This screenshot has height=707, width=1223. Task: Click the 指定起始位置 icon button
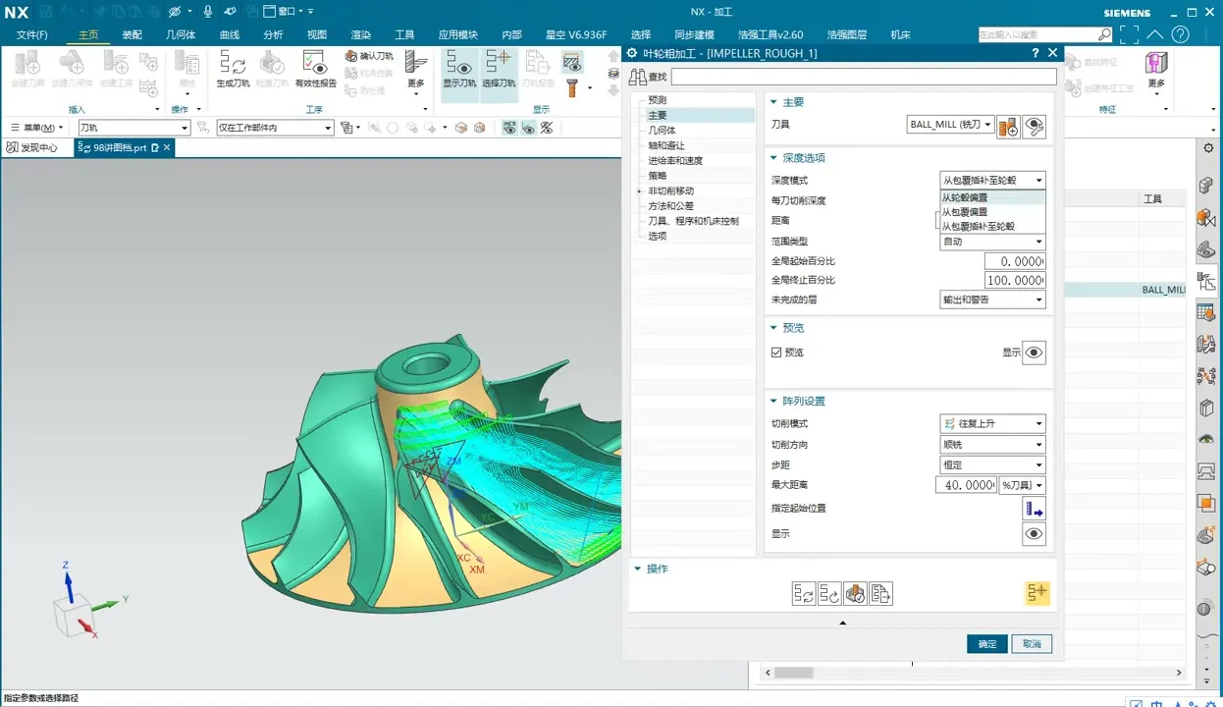(1034, 509)
